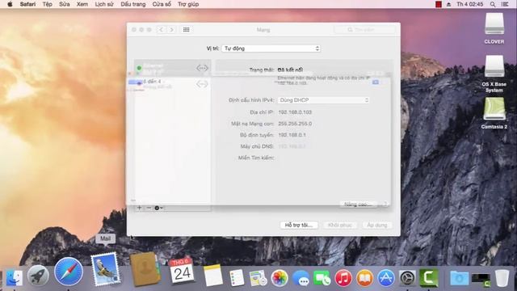Image resolution: width=517 pixels, height=291 pixels.
Task: Open Maps from the Dock
Action: pos(258,278)
